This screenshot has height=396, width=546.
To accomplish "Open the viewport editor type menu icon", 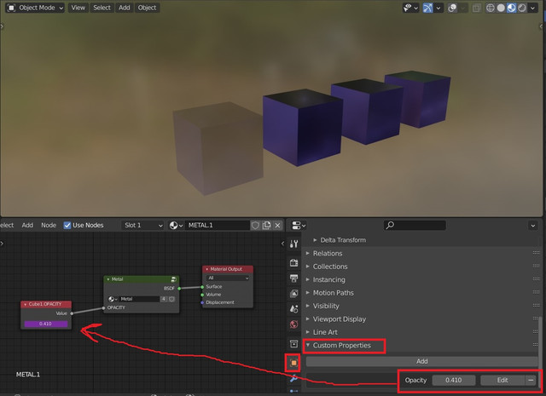I will click(11, 8).
